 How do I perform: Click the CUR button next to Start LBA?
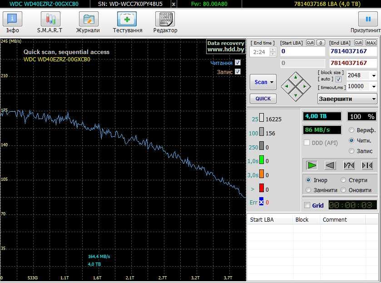tap(310, 43)
